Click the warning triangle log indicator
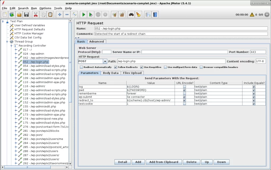The height and width of the screenshot is (170, 271). pos(252,15)
